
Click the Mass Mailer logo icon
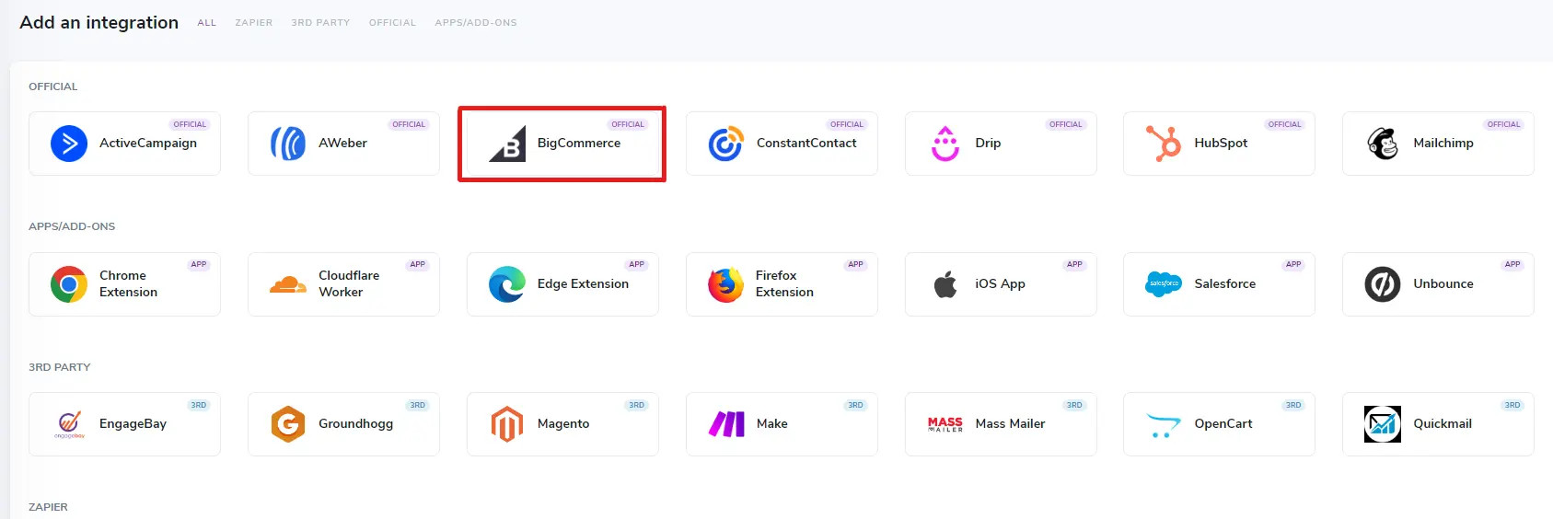945,424
